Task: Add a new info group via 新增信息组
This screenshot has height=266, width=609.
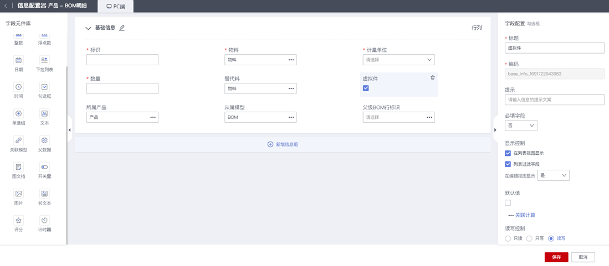Action: [x=283, y=144]
